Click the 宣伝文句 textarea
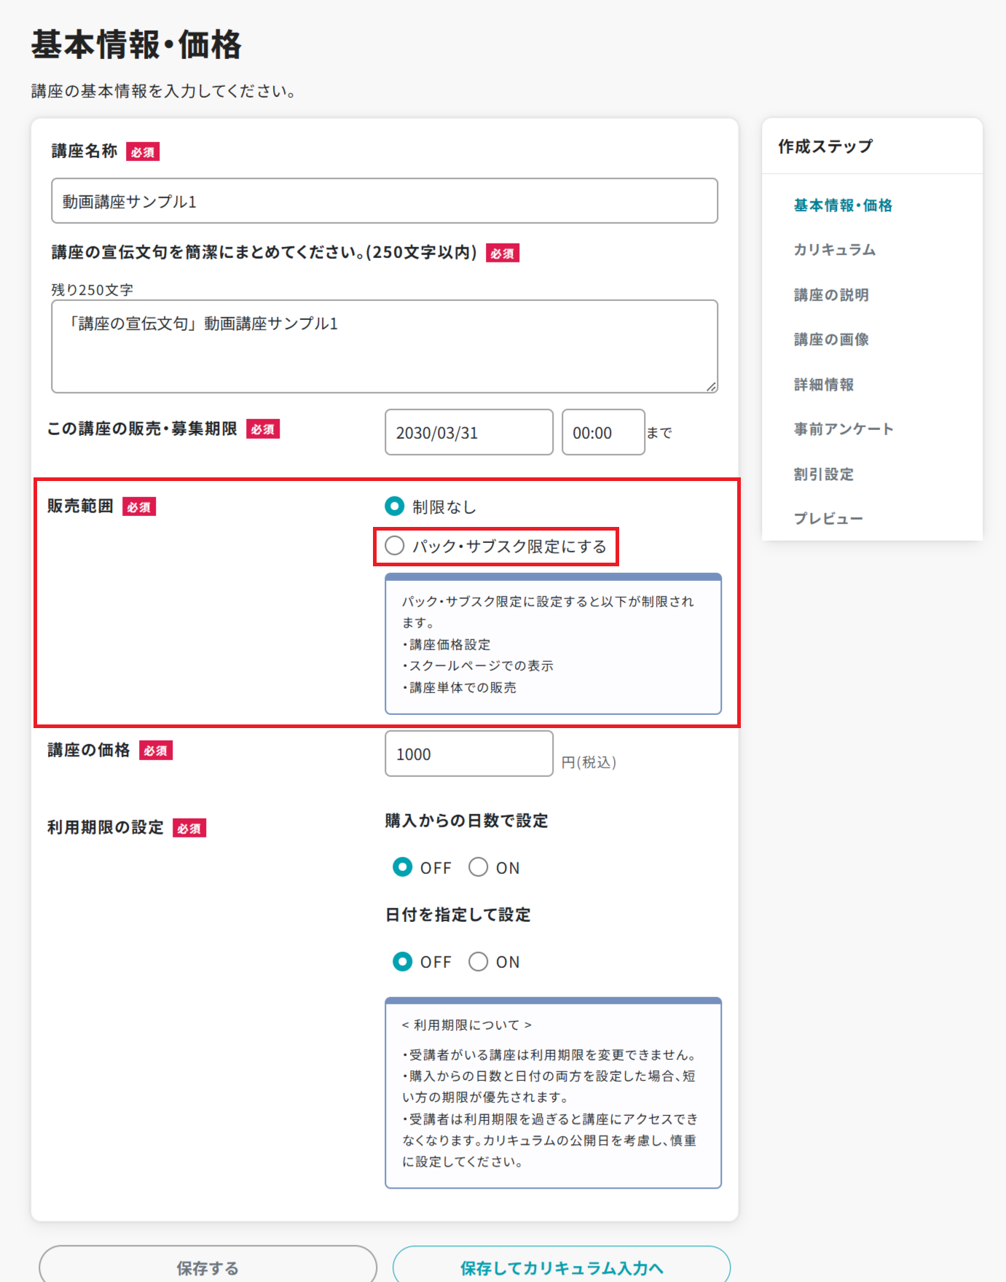Image resolution: width=1006 pixels, height=1282 pixels. [x=384, y=346]
